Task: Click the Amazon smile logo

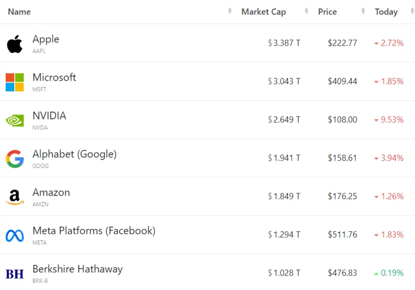Action: point(15,197)
